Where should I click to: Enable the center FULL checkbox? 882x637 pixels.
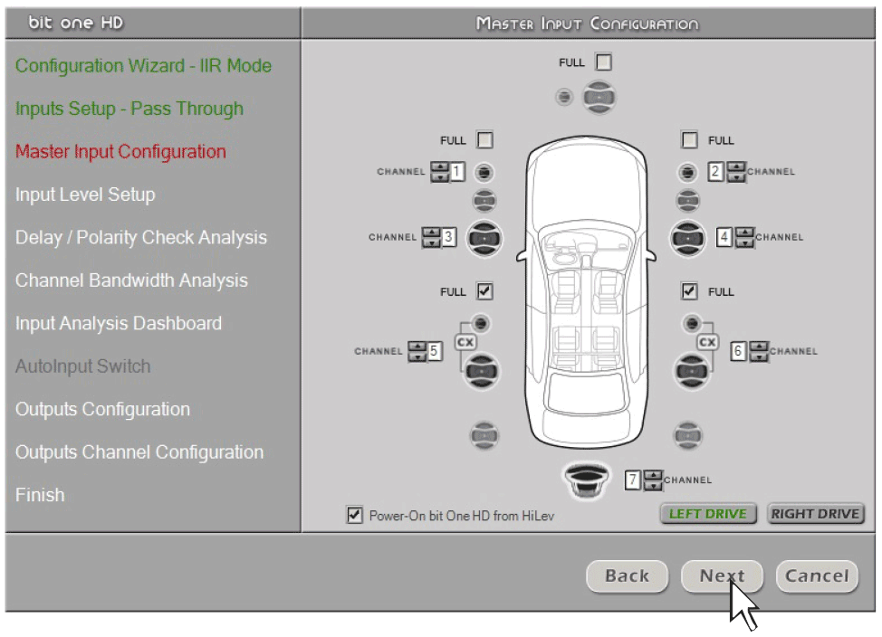[604, 62]
